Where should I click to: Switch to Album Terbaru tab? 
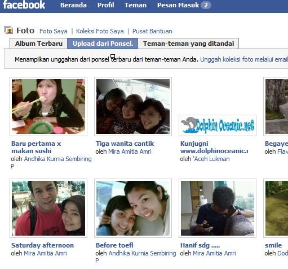point(39,44)
